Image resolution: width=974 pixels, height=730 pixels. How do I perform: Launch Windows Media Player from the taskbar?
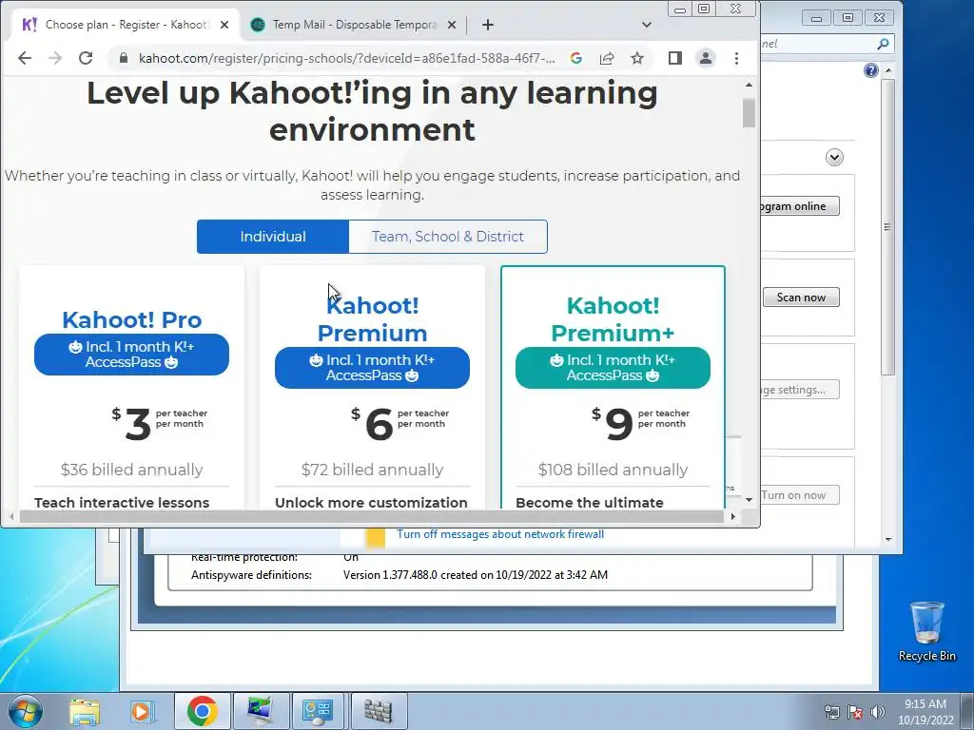tap(142, 711)
